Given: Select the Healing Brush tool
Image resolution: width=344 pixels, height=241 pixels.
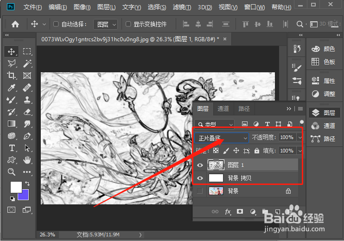Looking at the screenshot, I should pos(27,88).
